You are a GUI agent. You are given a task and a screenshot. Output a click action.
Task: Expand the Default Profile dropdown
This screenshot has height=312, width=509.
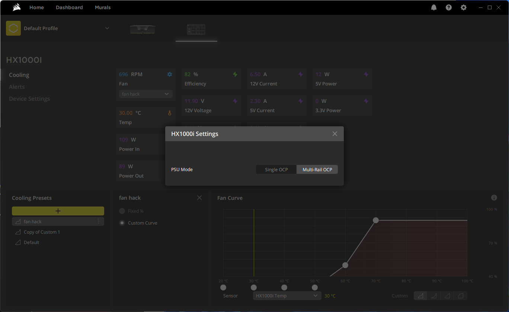(107, 28)
